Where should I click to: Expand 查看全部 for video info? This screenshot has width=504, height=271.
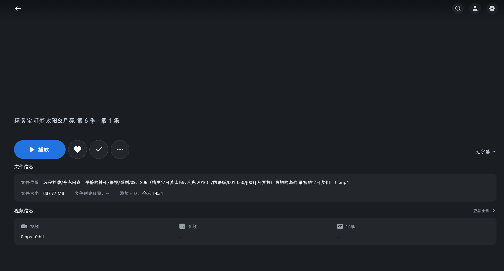tap(482, 211)
